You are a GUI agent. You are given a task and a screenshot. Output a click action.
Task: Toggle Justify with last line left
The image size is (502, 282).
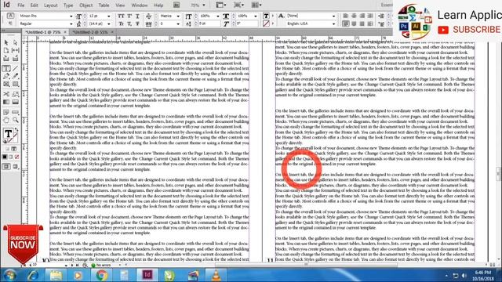point(345,24)
